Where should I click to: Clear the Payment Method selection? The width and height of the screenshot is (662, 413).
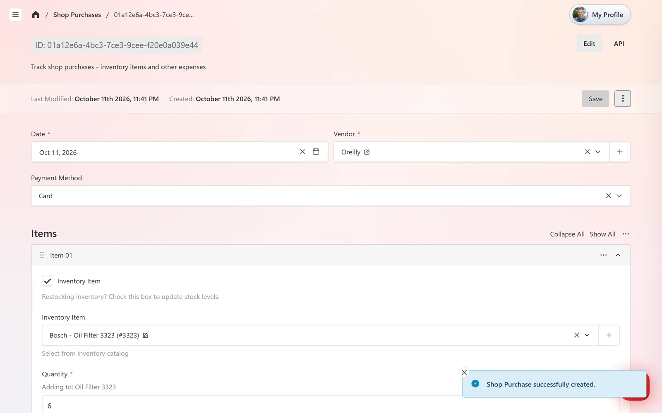tap(609, 196)
